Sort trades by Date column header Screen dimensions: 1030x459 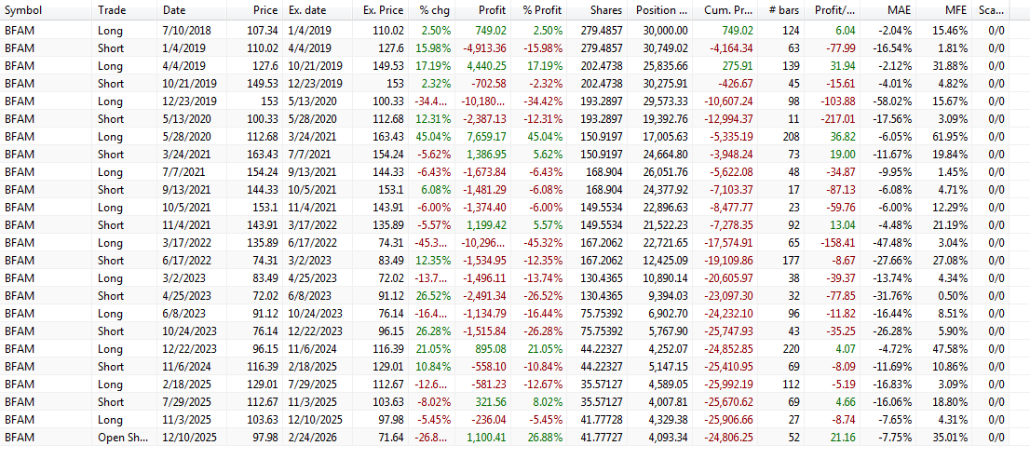[173, 10]
